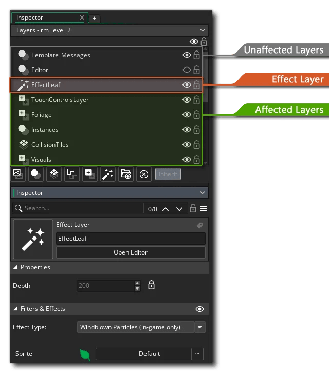Create a new background layer from toolbar

[x=18, y=174]
